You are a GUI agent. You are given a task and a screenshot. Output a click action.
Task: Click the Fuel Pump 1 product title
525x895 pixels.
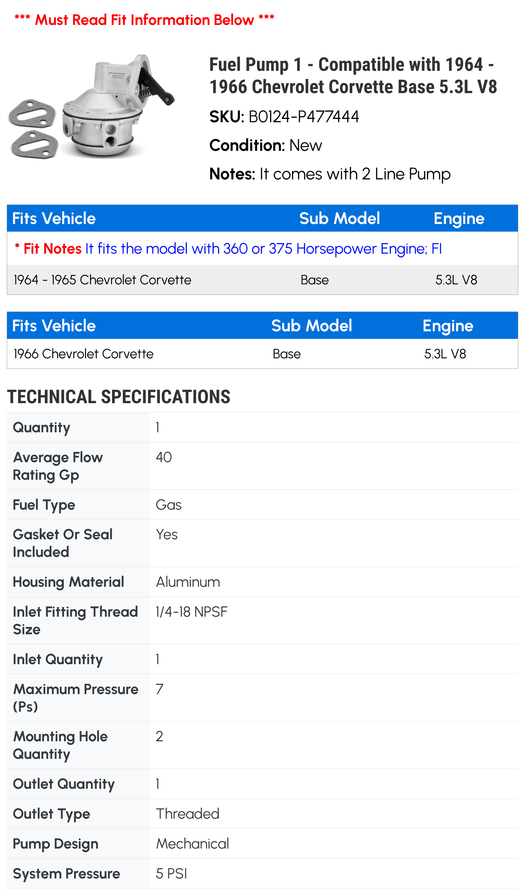(x=353, y=75)
